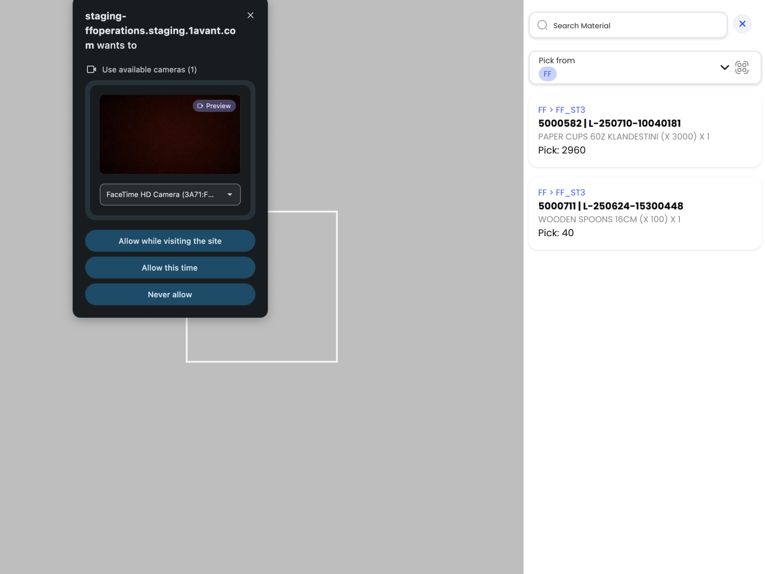Select the wooden spoons material card

click(644, 213)
